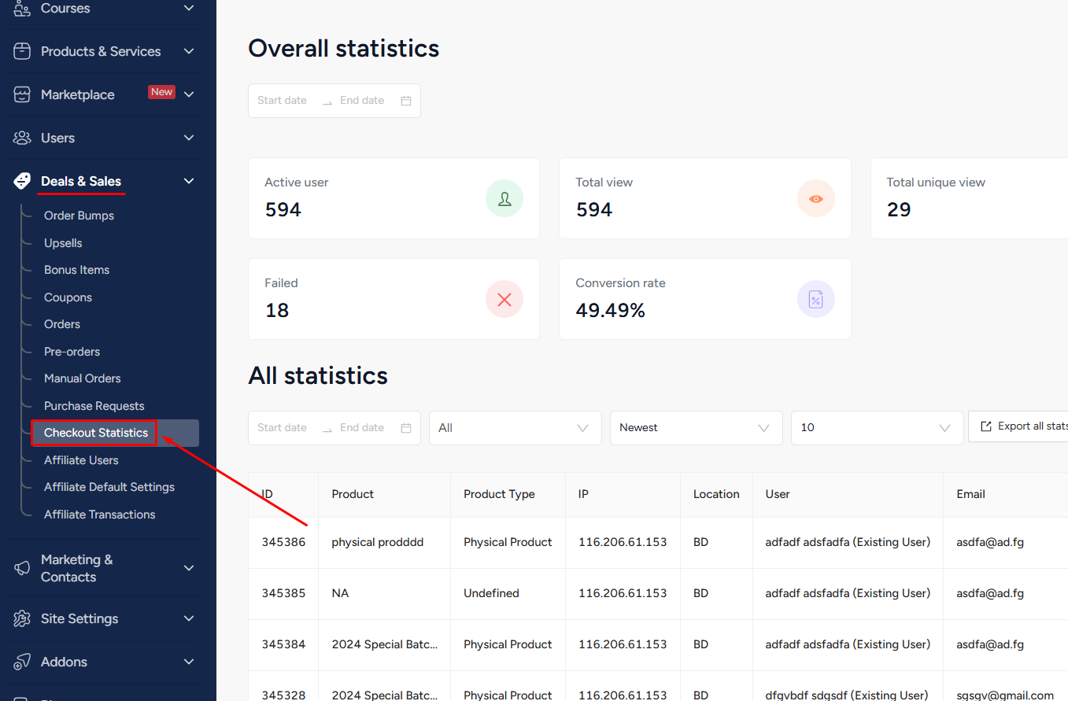Screen dimensions: 1068x701
Task: Click the 49.49% conversion rate value
Action: (610, 311)
